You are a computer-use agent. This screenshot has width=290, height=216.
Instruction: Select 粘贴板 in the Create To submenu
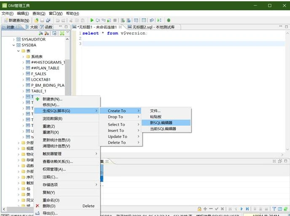coord(156,117)
